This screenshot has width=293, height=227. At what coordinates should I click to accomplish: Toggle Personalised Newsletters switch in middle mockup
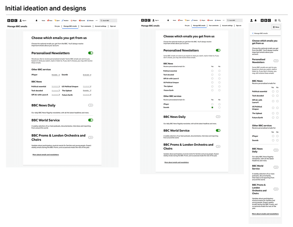pos(218,50)
